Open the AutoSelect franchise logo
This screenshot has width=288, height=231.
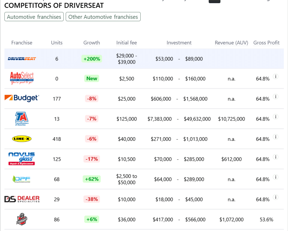click(x=22, y=78)
